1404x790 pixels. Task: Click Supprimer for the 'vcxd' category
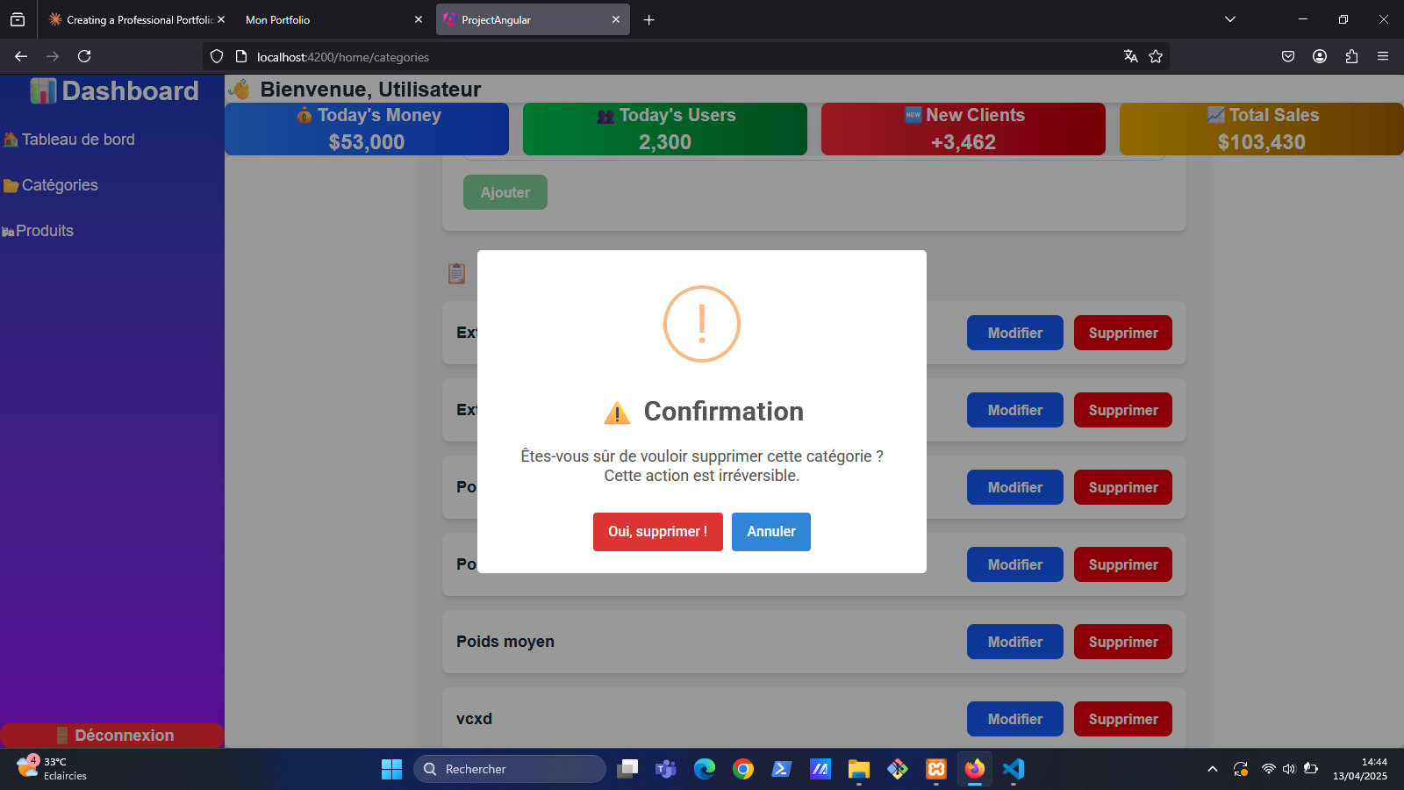[x=1123, y=719]
